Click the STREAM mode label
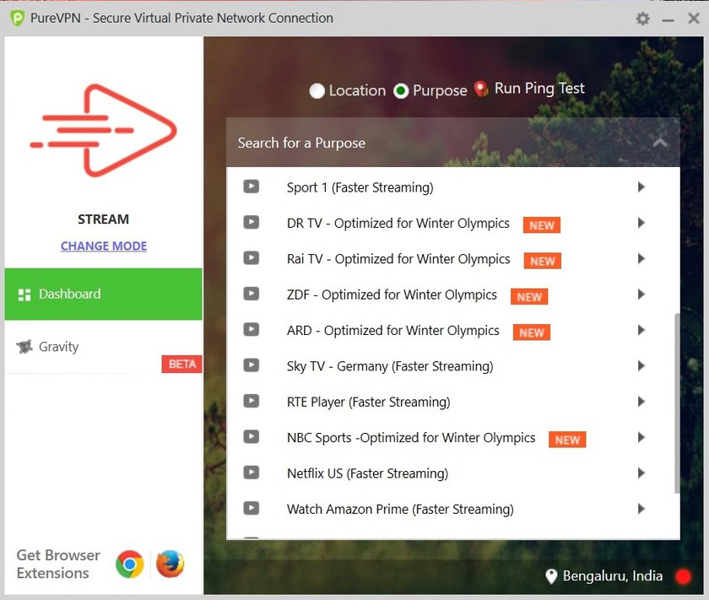The width and height of the screenshot is (709, 600). 103,219
